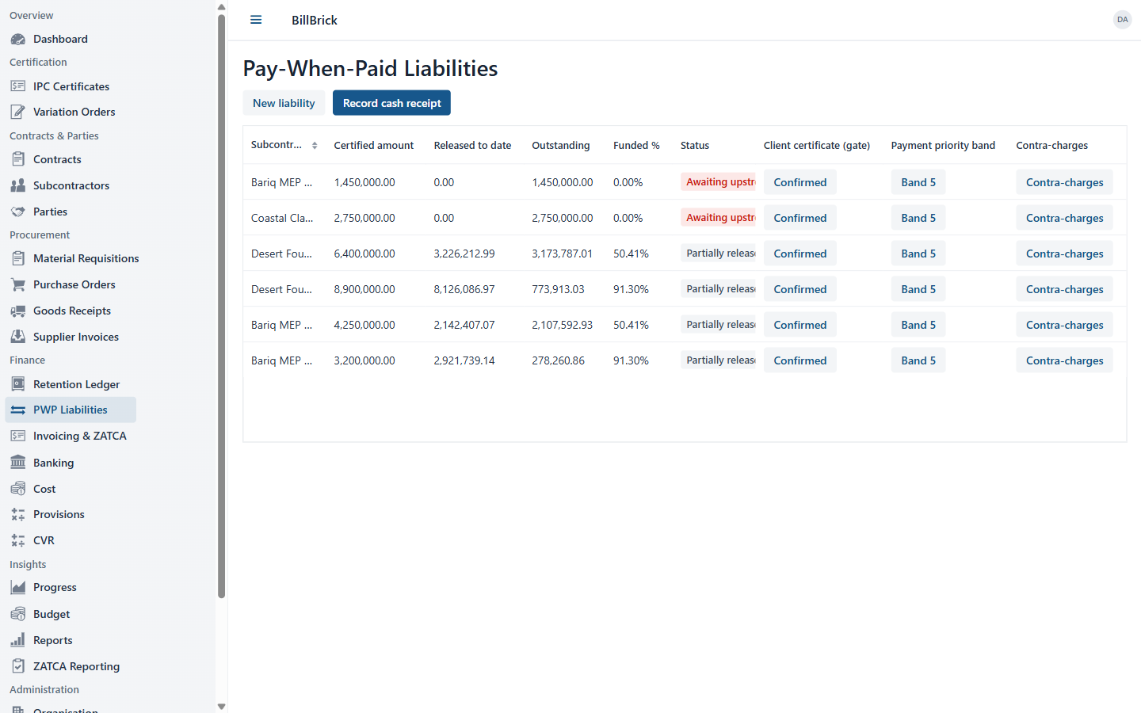The width and height of the screenshot is (1141, 713).
Task: Click Confirmed in the 4,250,000.00 row
Action: pos(799,325)
